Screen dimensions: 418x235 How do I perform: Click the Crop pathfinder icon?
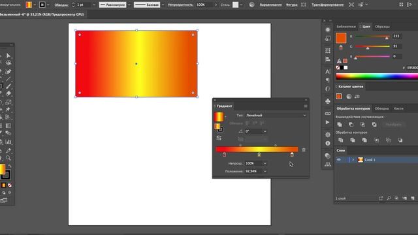tap(376, 140)
